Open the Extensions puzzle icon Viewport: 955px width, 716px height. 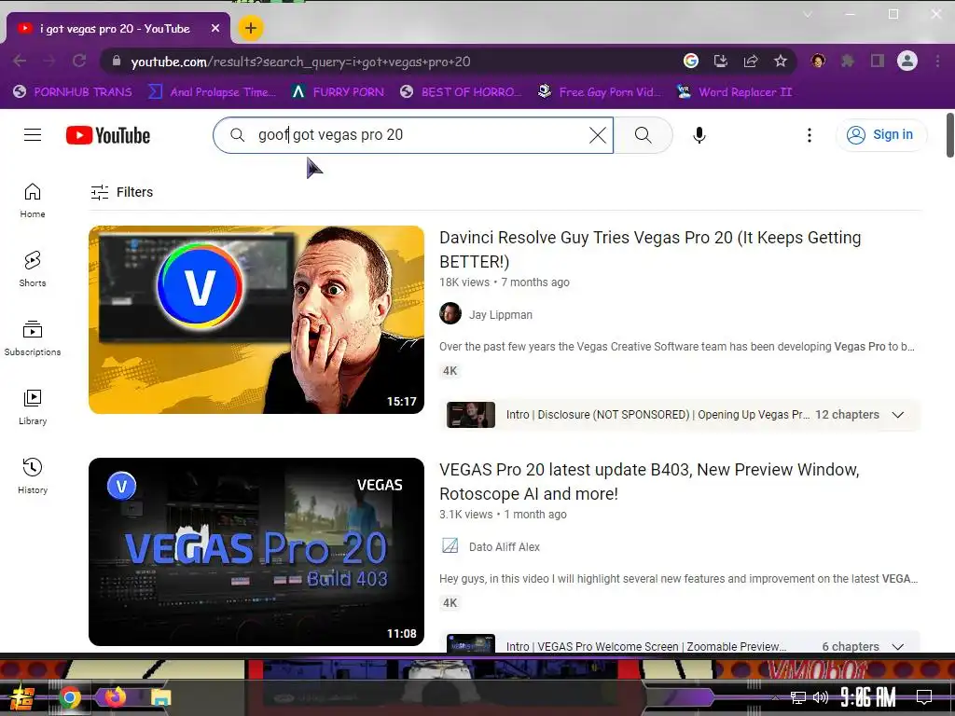click(847, 61)
